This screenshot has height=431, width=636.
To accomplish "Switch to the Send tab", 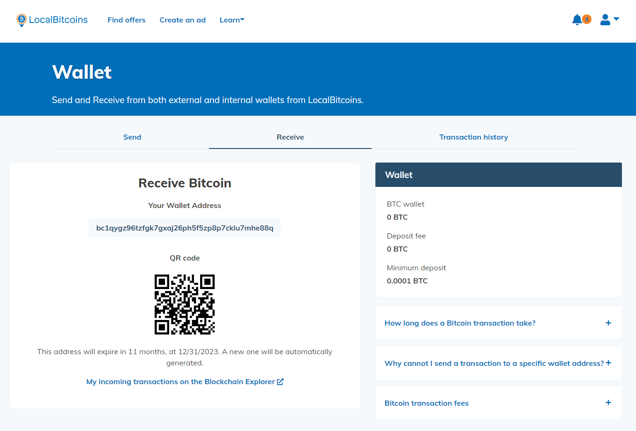I will (132, 137).
